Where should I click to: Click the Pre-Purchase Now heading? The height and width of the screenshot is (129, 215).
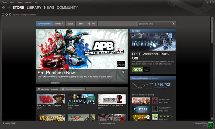pos(56,73)
